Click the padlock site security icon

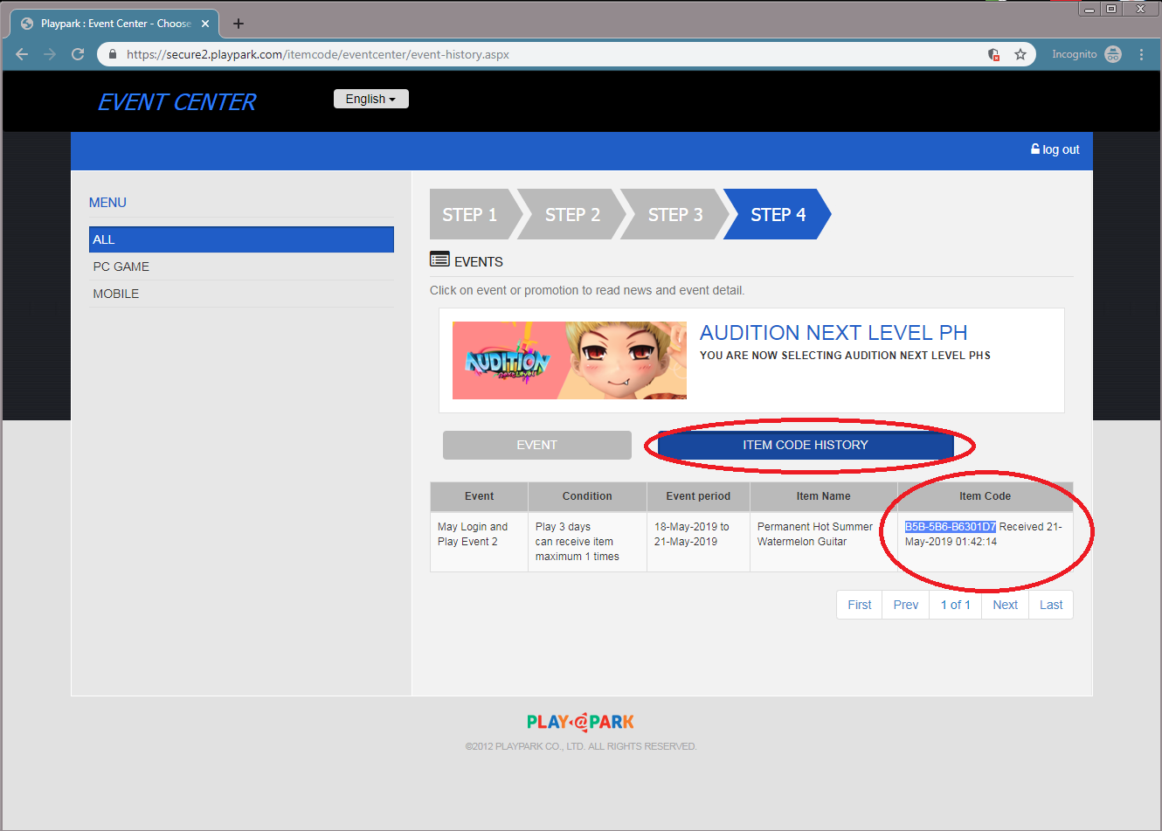[x=113, y=54]
